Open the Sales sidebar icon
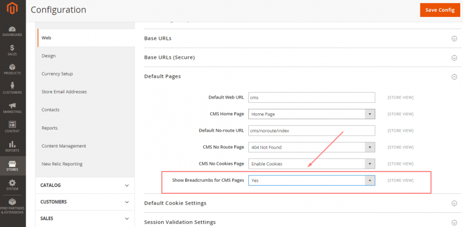 pyautogui.click(x=13, y=51)
